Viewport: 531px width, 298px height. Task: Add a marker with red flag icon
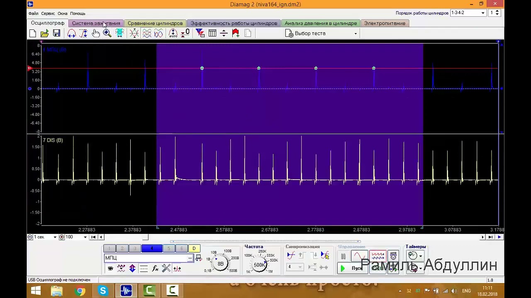[236, 34]
